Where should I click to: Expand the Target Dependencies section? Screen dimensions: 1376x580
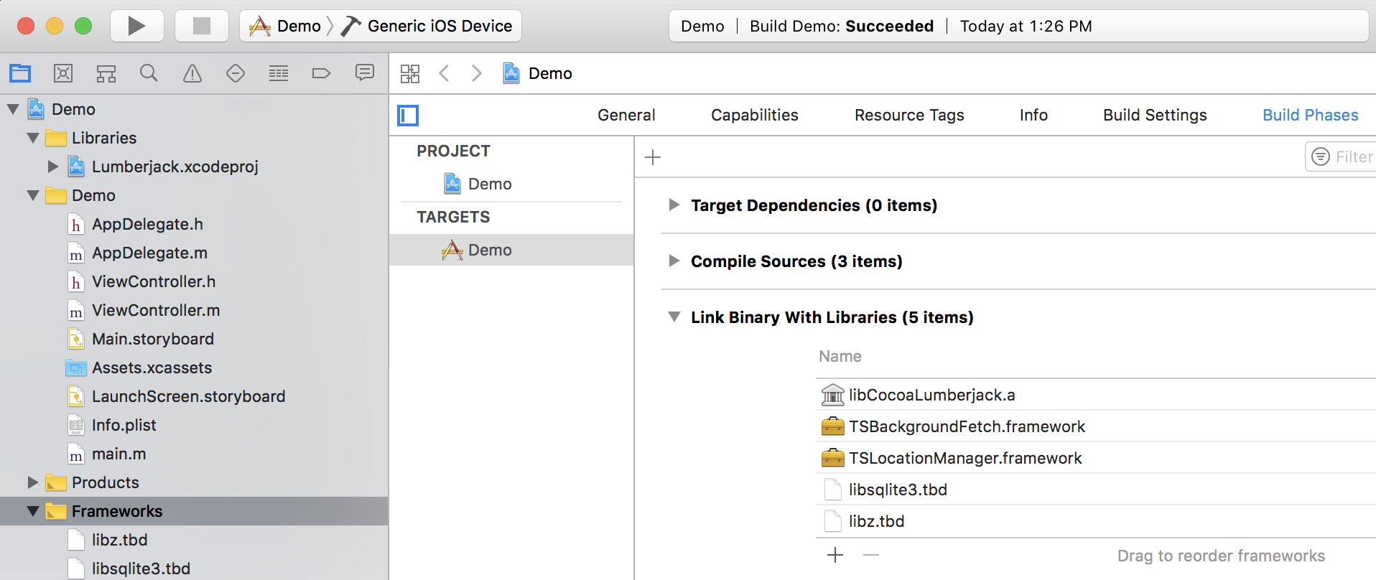(x=674, y=205)
